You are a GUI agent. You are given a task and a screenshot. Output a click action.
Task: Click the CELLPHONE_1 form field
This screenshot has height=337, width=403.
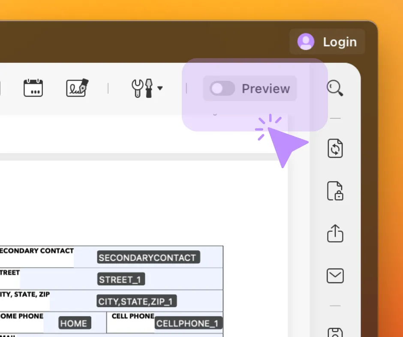pyautogui.click(x=189, y=323)
